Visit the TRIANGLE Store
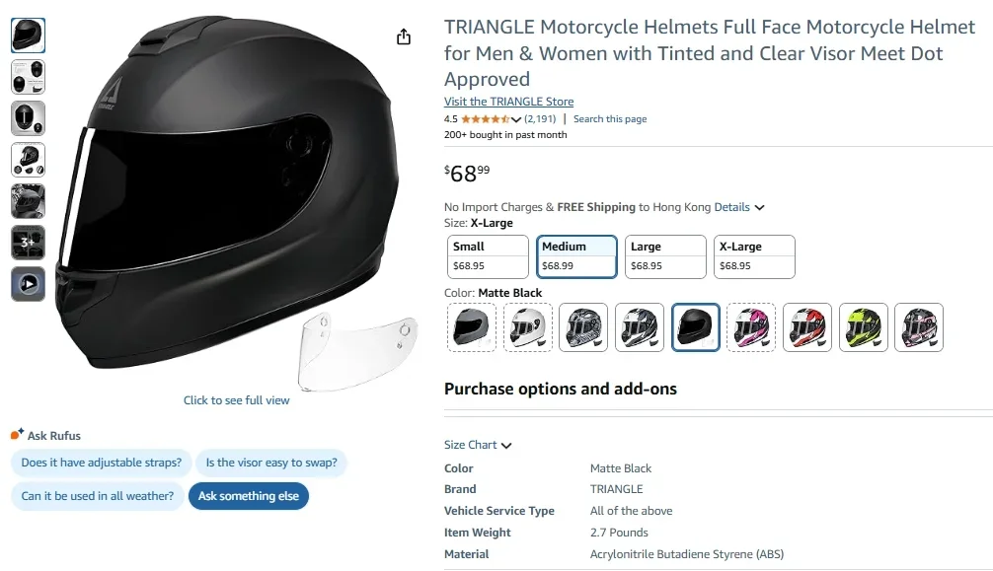Screen dimensions: 993x571 (x=508, y=101)
